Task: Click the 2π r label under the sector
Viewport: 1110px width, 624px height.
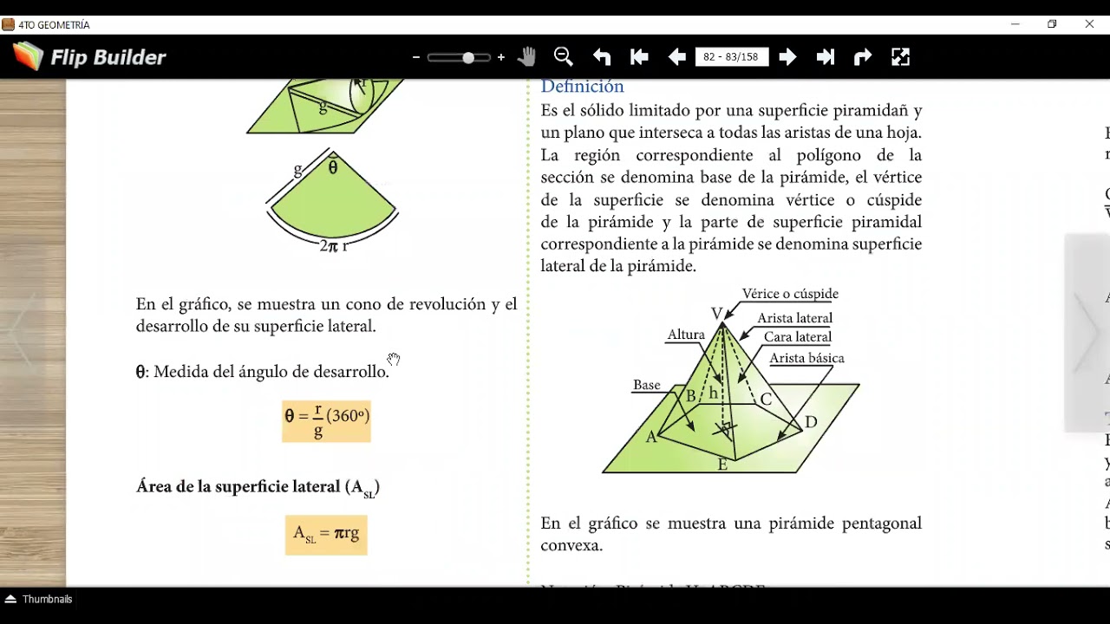Action: 334,246
